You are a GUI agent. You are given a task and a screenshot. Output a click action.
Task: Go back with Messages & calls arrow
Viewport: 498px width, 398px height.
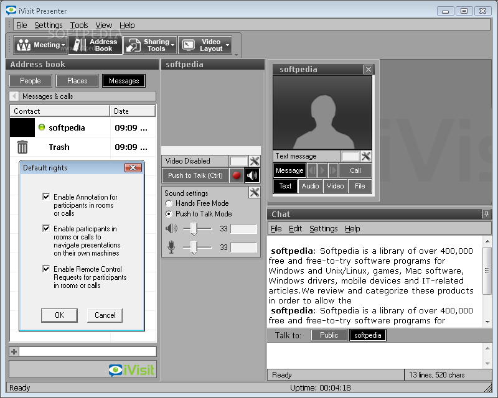pos(14,96)
